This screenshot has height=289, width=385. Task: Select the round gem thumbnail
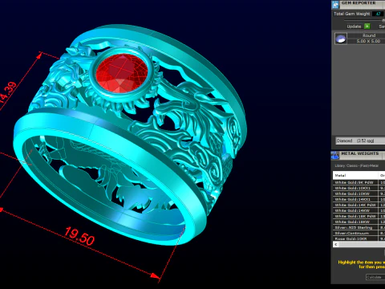point(341,39)
